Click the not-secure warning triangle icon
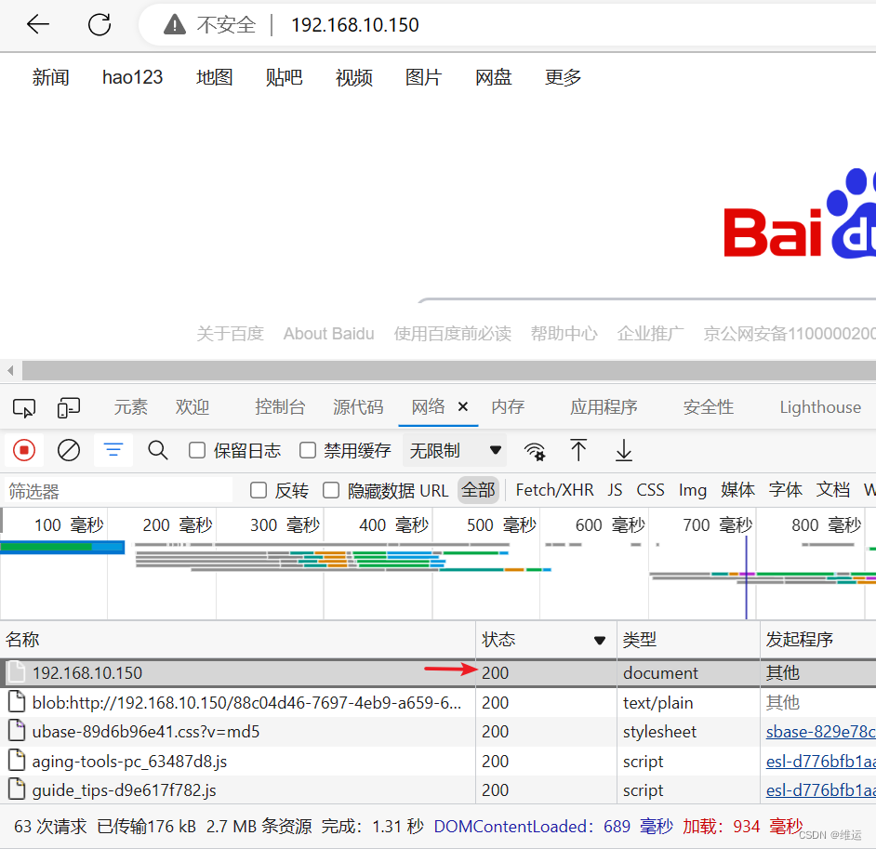This screenshot has height=849, width=876. click(174, 24)
